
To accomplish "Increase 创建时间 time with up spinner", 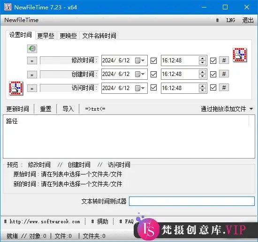I will (x=202, y=72).
